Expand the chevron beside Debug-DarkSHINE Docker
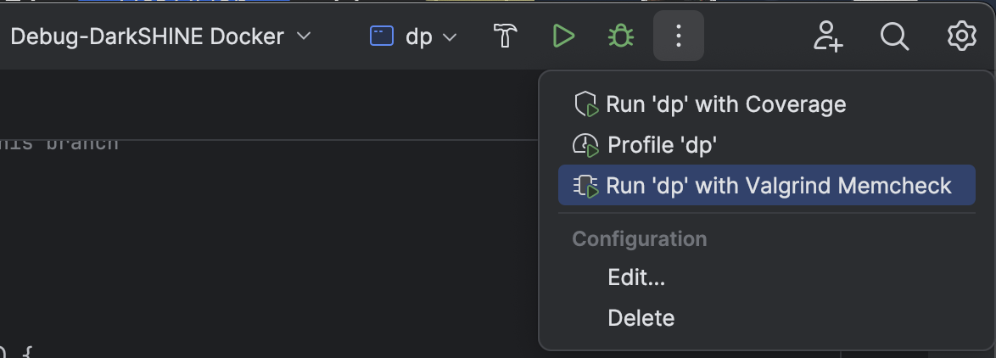Screen dimensions: 996x358 pos(304,36)
